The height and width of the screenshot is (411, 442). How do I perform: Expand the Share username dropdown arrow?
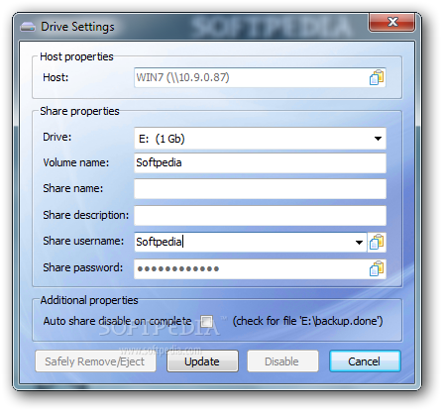click(359, 242)
